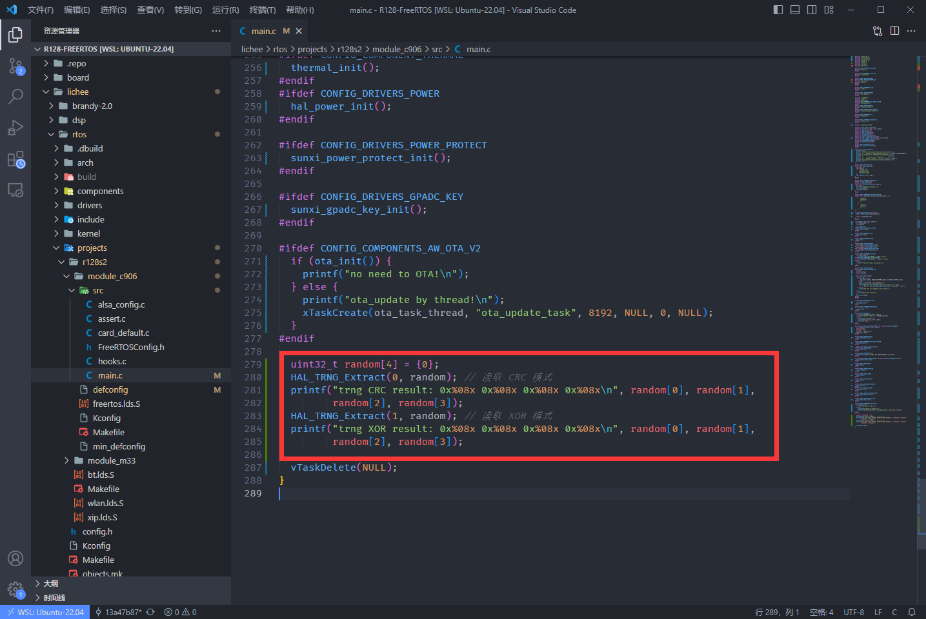
Task: Open the 终端(T) menu
Action: (262, 10)
